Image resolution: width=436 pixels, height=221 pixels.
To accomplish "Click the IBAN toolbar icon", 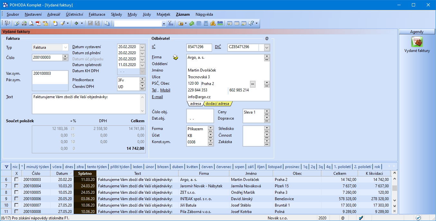I will [x=220, y=23].
